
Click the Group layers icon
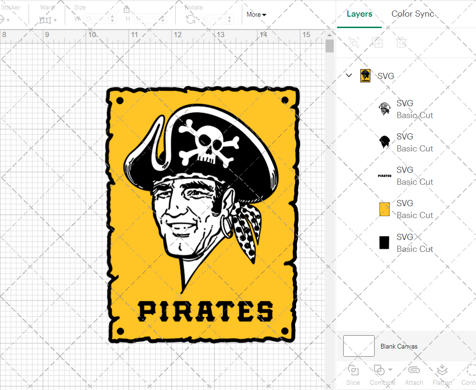point(354,42)
